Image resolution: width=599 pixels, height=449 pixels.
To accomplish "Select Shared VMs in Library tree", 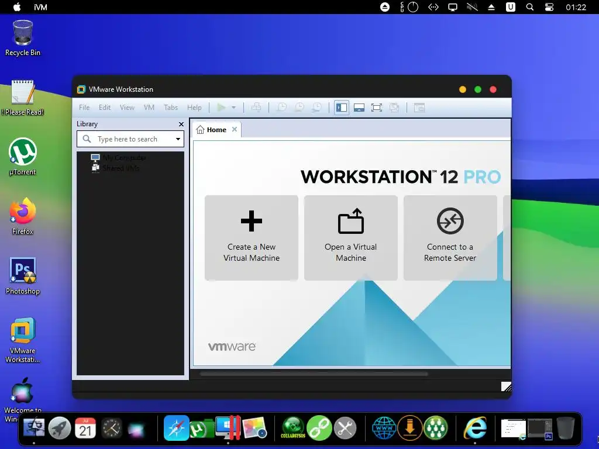I will pos(115,168).
